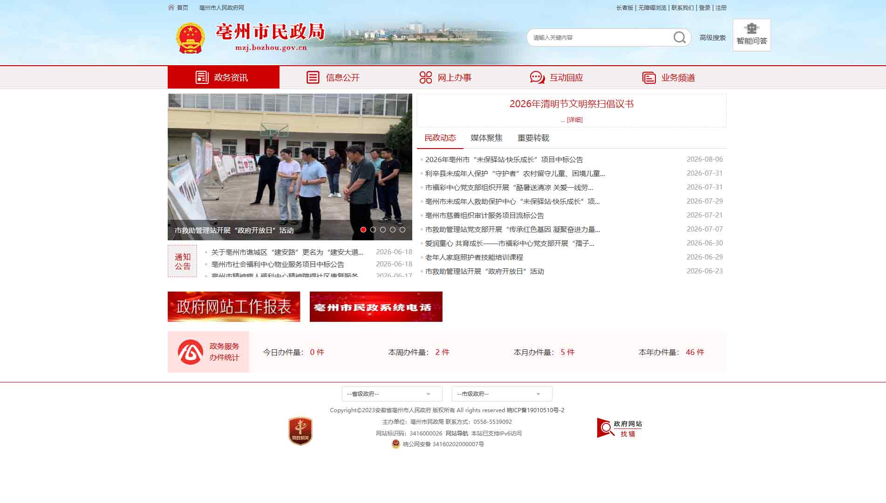
Task: Open news item 亳州市慈善组织审计服务项目流标公告
Action: click(x=484, y=215)
